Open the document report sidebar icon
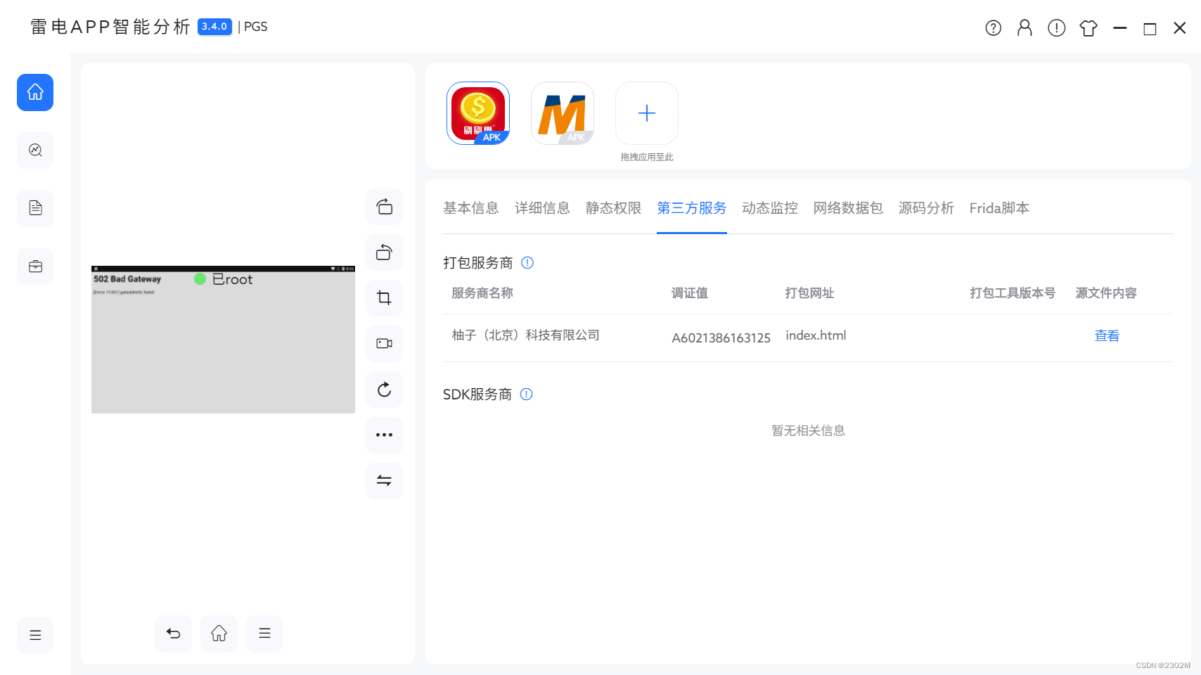The width and height of the screenshot is (1201, 675). coord(35,208)
